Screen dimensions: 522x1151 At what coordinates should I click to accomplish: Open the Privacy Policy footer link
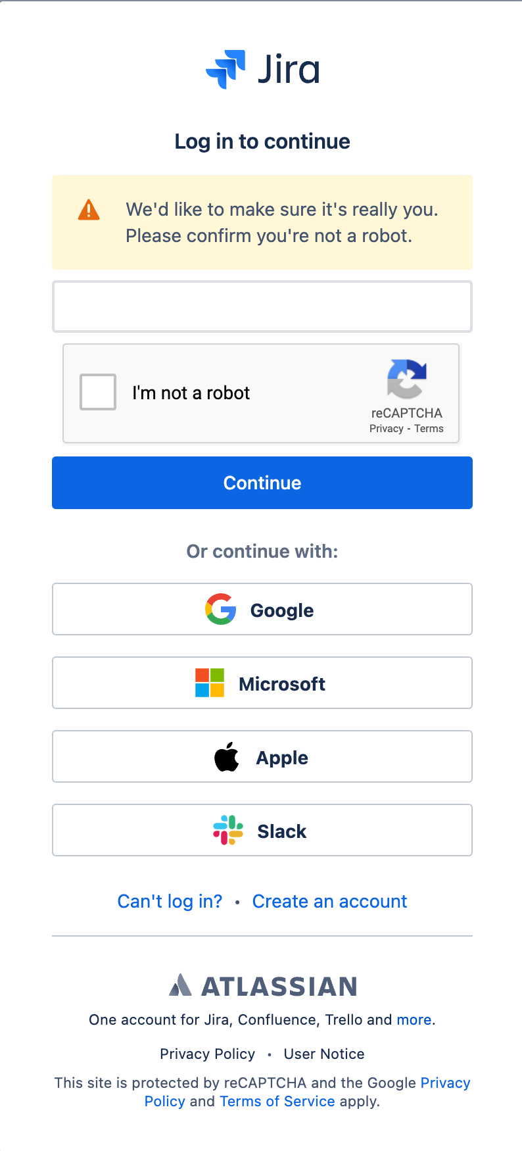pyautogui.click(x=207, y=1054)
